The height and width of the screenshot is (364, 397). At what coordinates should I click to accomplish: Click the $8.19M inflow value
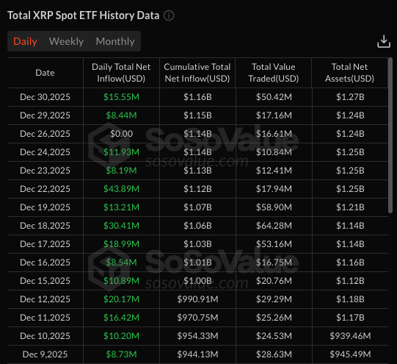(x=121, y=171)
